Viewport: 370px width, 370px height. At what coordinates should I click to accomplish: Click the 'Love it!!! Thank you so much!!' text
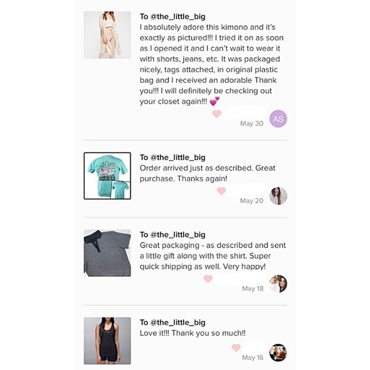click(x=193, y=333)
